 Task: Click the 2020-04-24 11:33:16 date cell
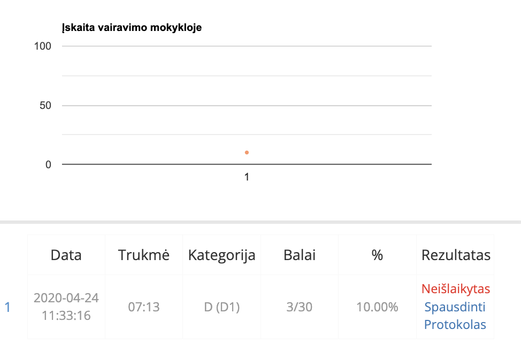(66, 307)
